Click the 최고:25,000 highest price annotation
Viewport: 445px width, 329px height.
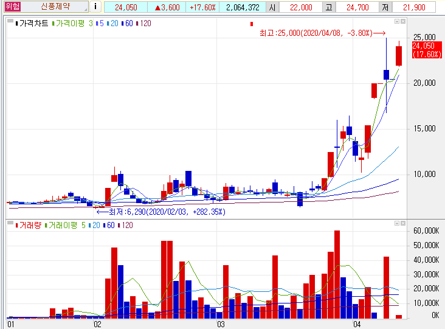(x=322, y=33)
